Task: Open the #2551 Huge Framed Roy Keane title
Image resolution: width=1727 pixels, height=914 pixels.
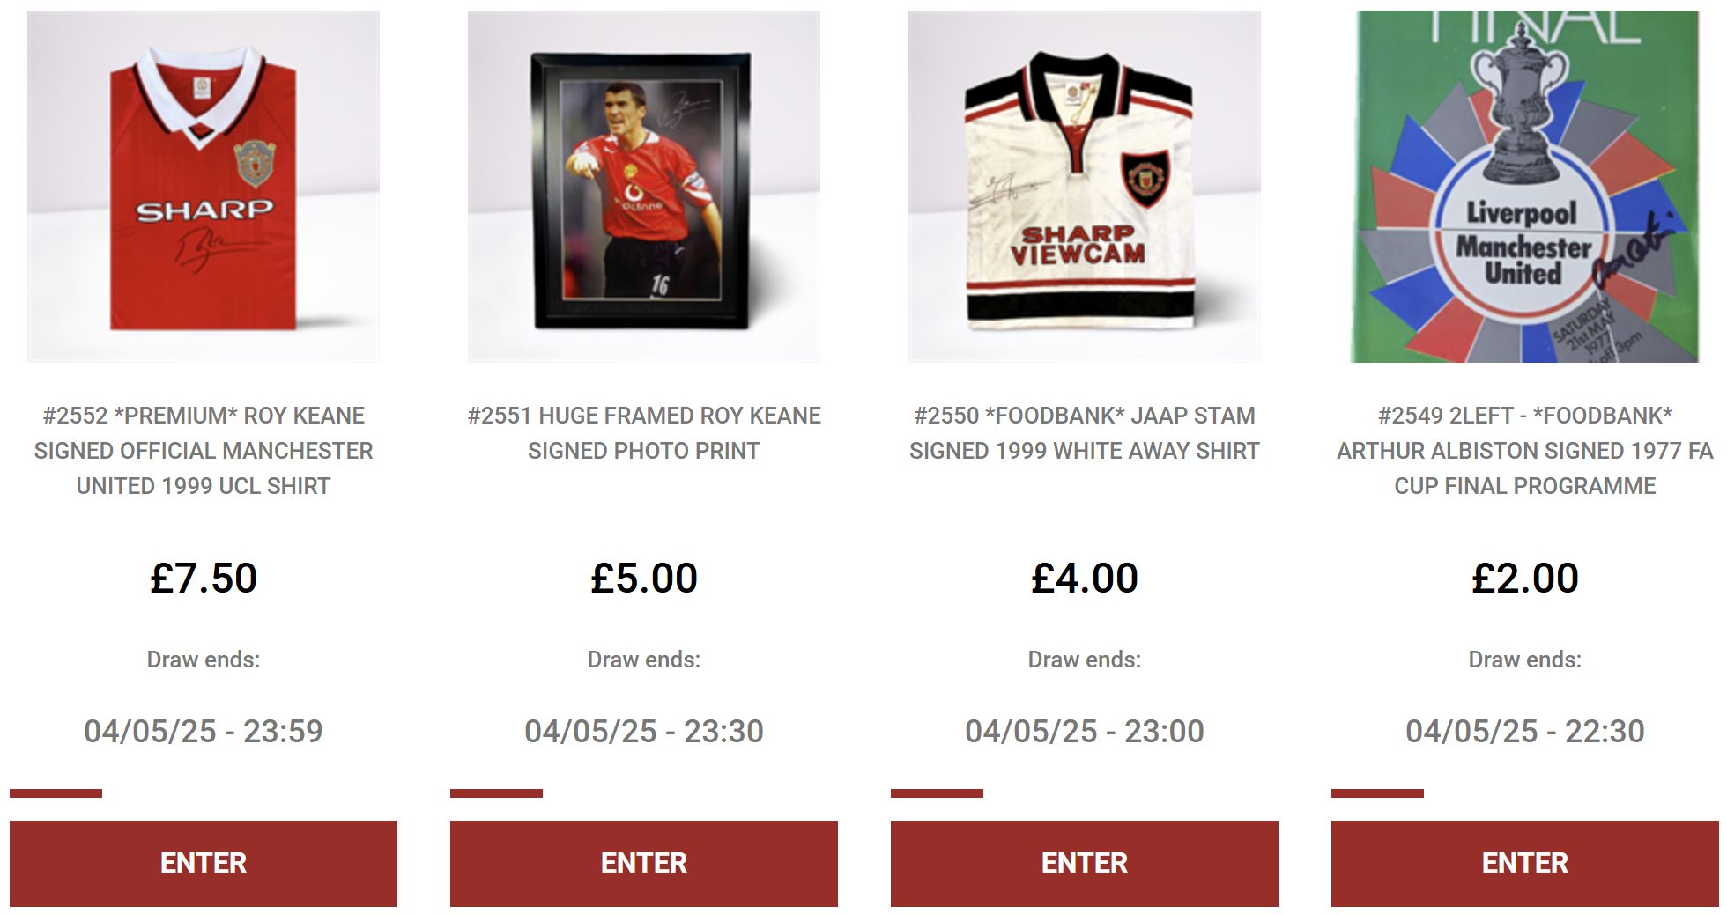Action: pyautogui.click(x=644, y=433)
